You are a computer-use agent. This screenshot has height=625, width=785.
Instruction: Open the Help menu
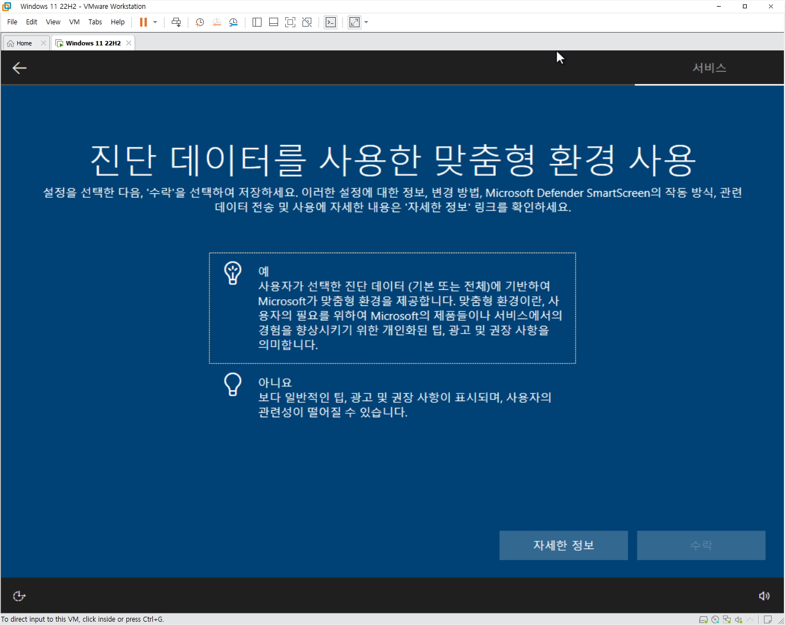[117, 22]
